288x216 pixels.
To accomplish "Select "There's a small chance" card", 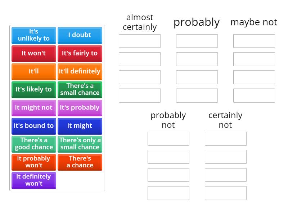I will (80, 90).
